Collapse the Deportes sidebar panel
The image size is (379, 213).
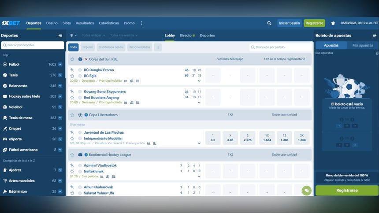tap(60, 36)
